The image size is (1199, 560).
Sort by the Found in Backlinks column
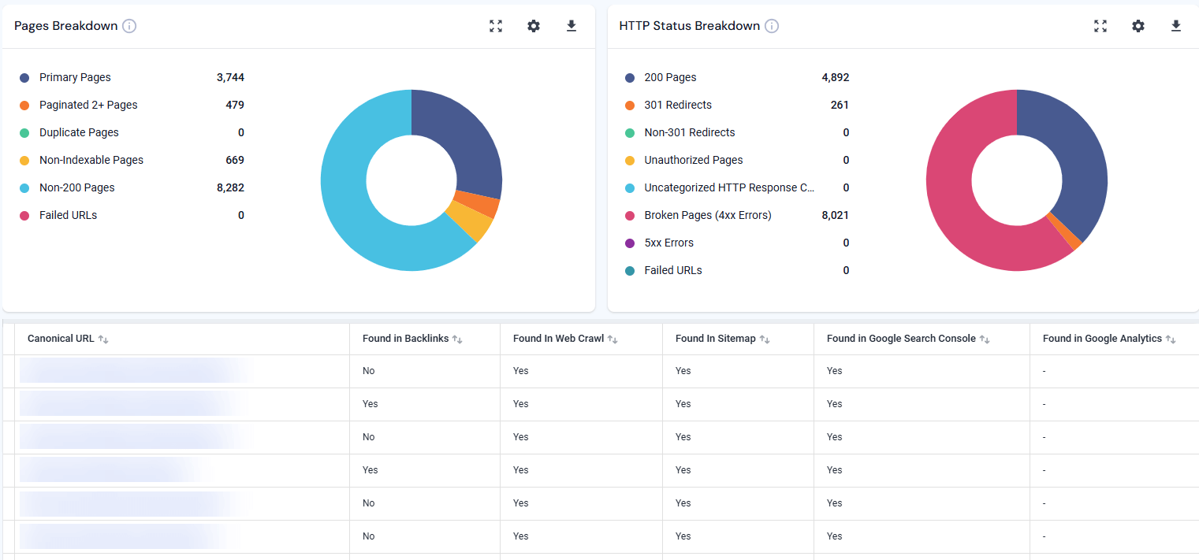(x=457, y=338)
